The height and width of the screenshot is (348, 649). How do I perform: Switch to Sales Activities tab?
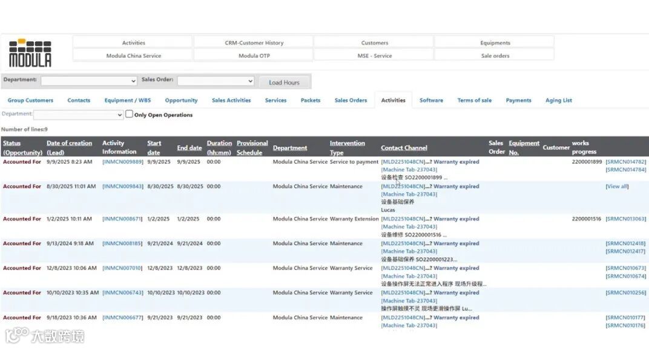(x=231, y=100)
